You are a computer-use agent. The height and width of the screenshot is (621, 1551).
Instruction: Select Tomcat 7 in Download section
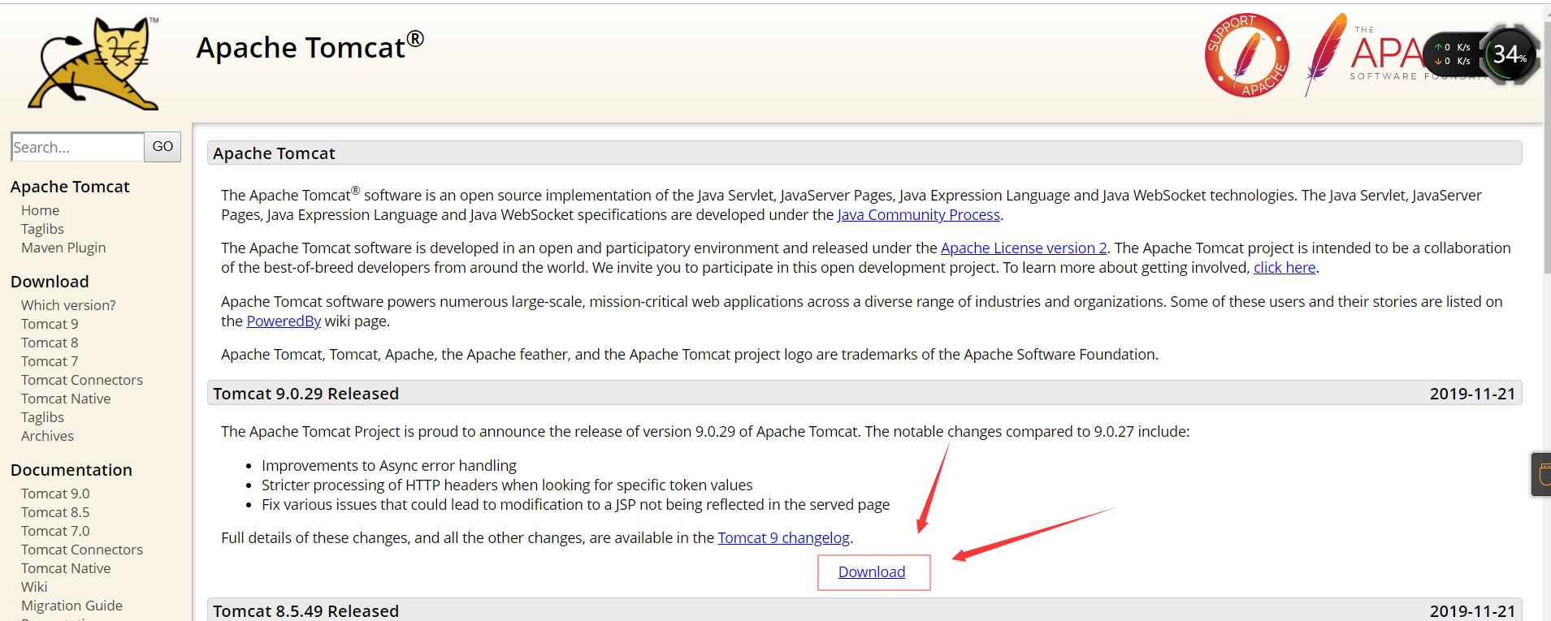coord(50,361)
